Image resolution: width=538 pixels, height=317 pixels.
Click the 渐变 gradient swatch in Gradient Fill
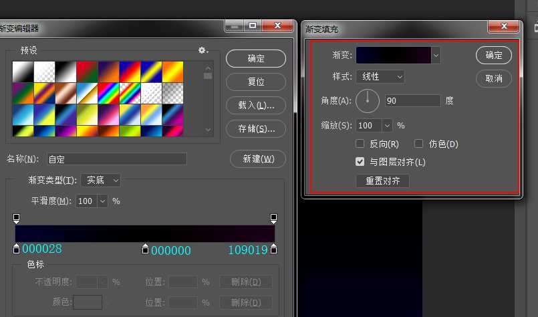click(394, 55)
